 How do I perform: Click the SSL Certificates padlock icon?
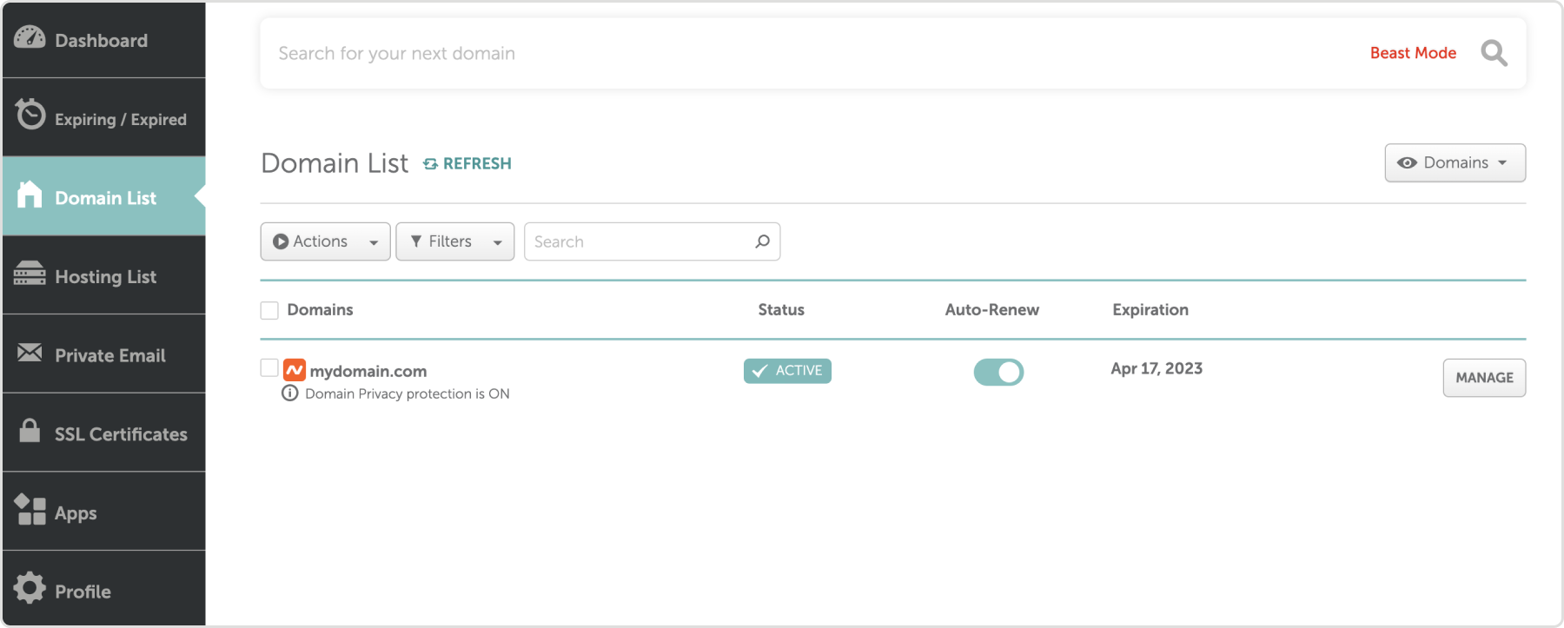[x=30, y=429]
